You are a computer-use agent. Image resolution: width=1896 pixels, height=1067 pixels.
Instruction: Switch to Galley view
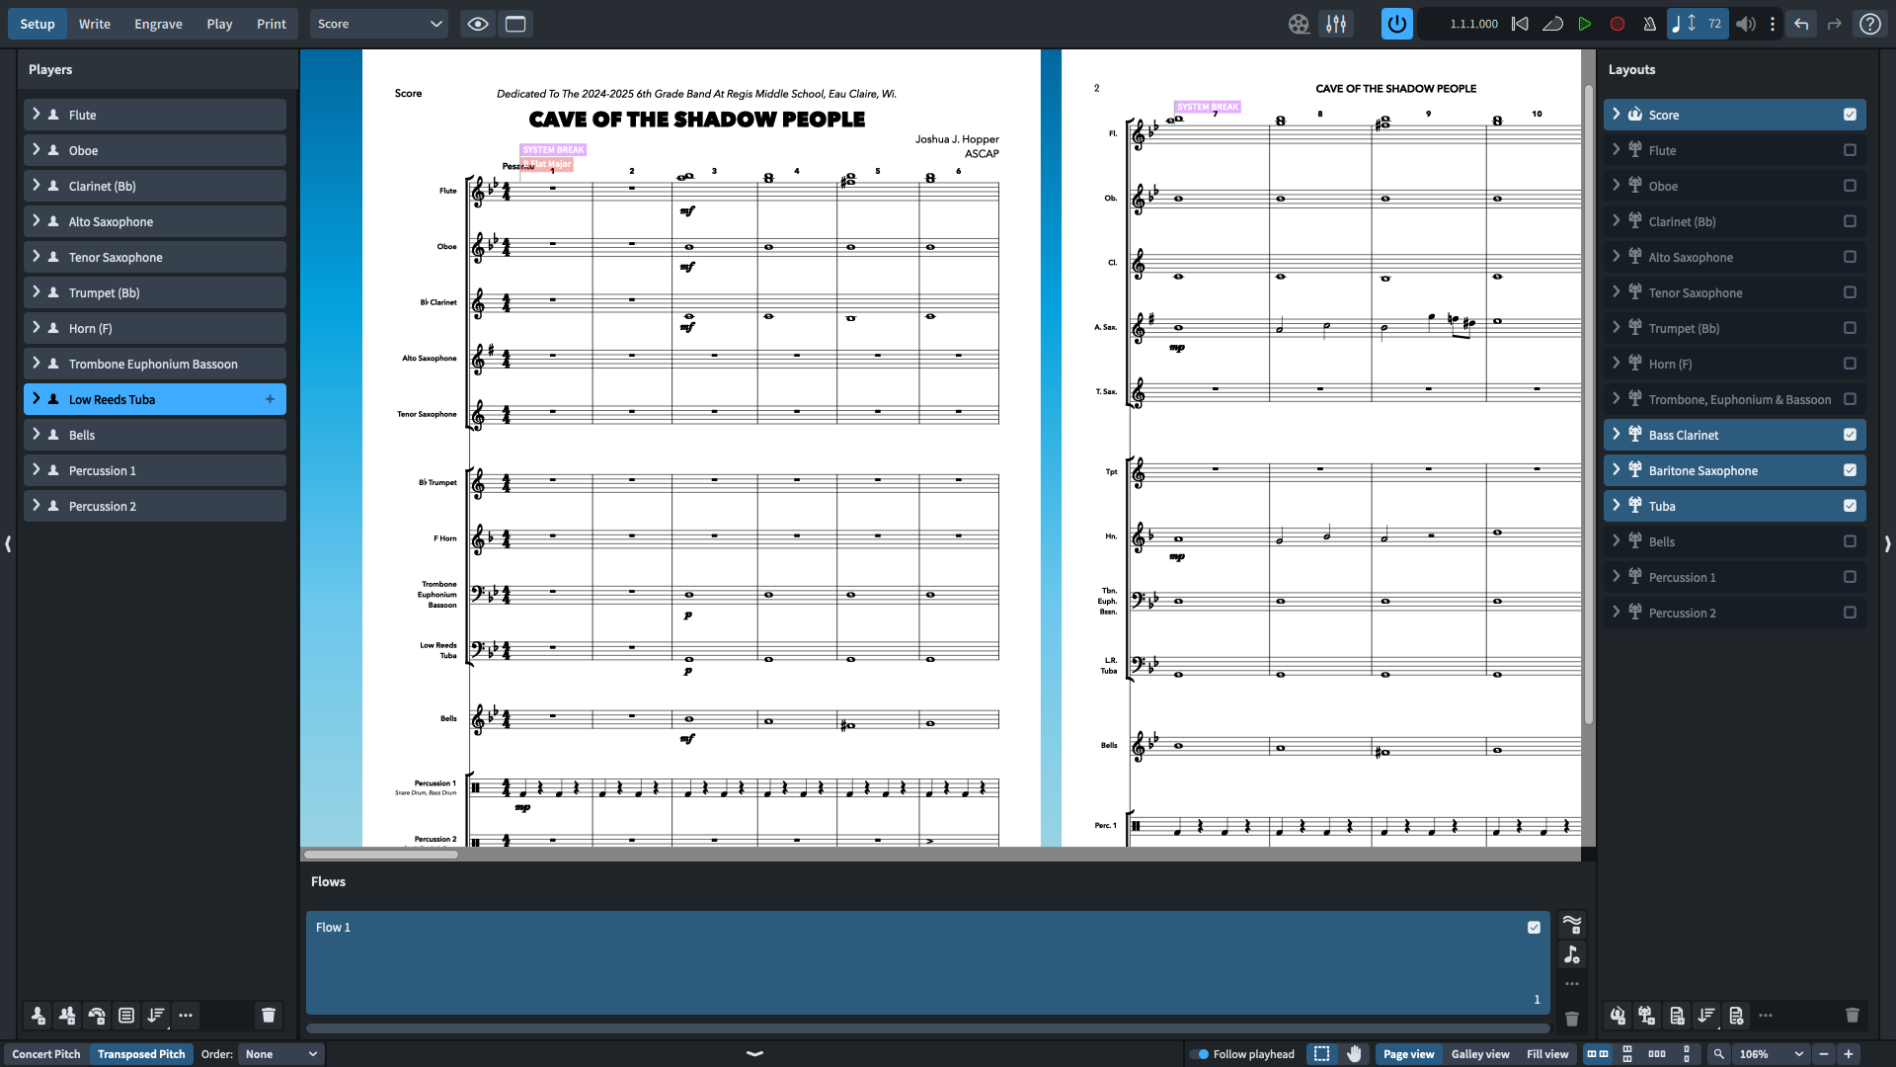coord(1479,1054)
